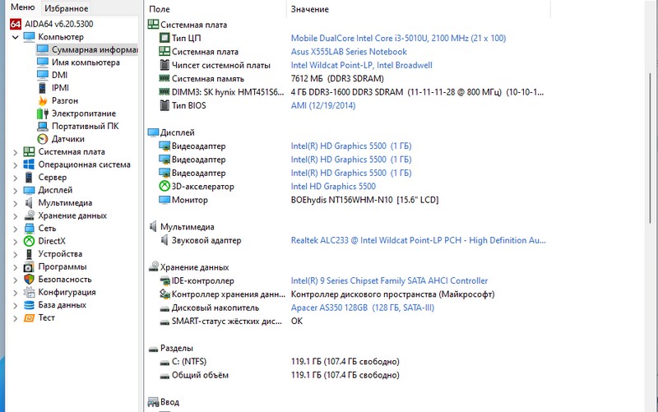Select the AIDA64 v6.20.5300 root node
This screenshot has height=412, width=658.
tap(58, 24)
